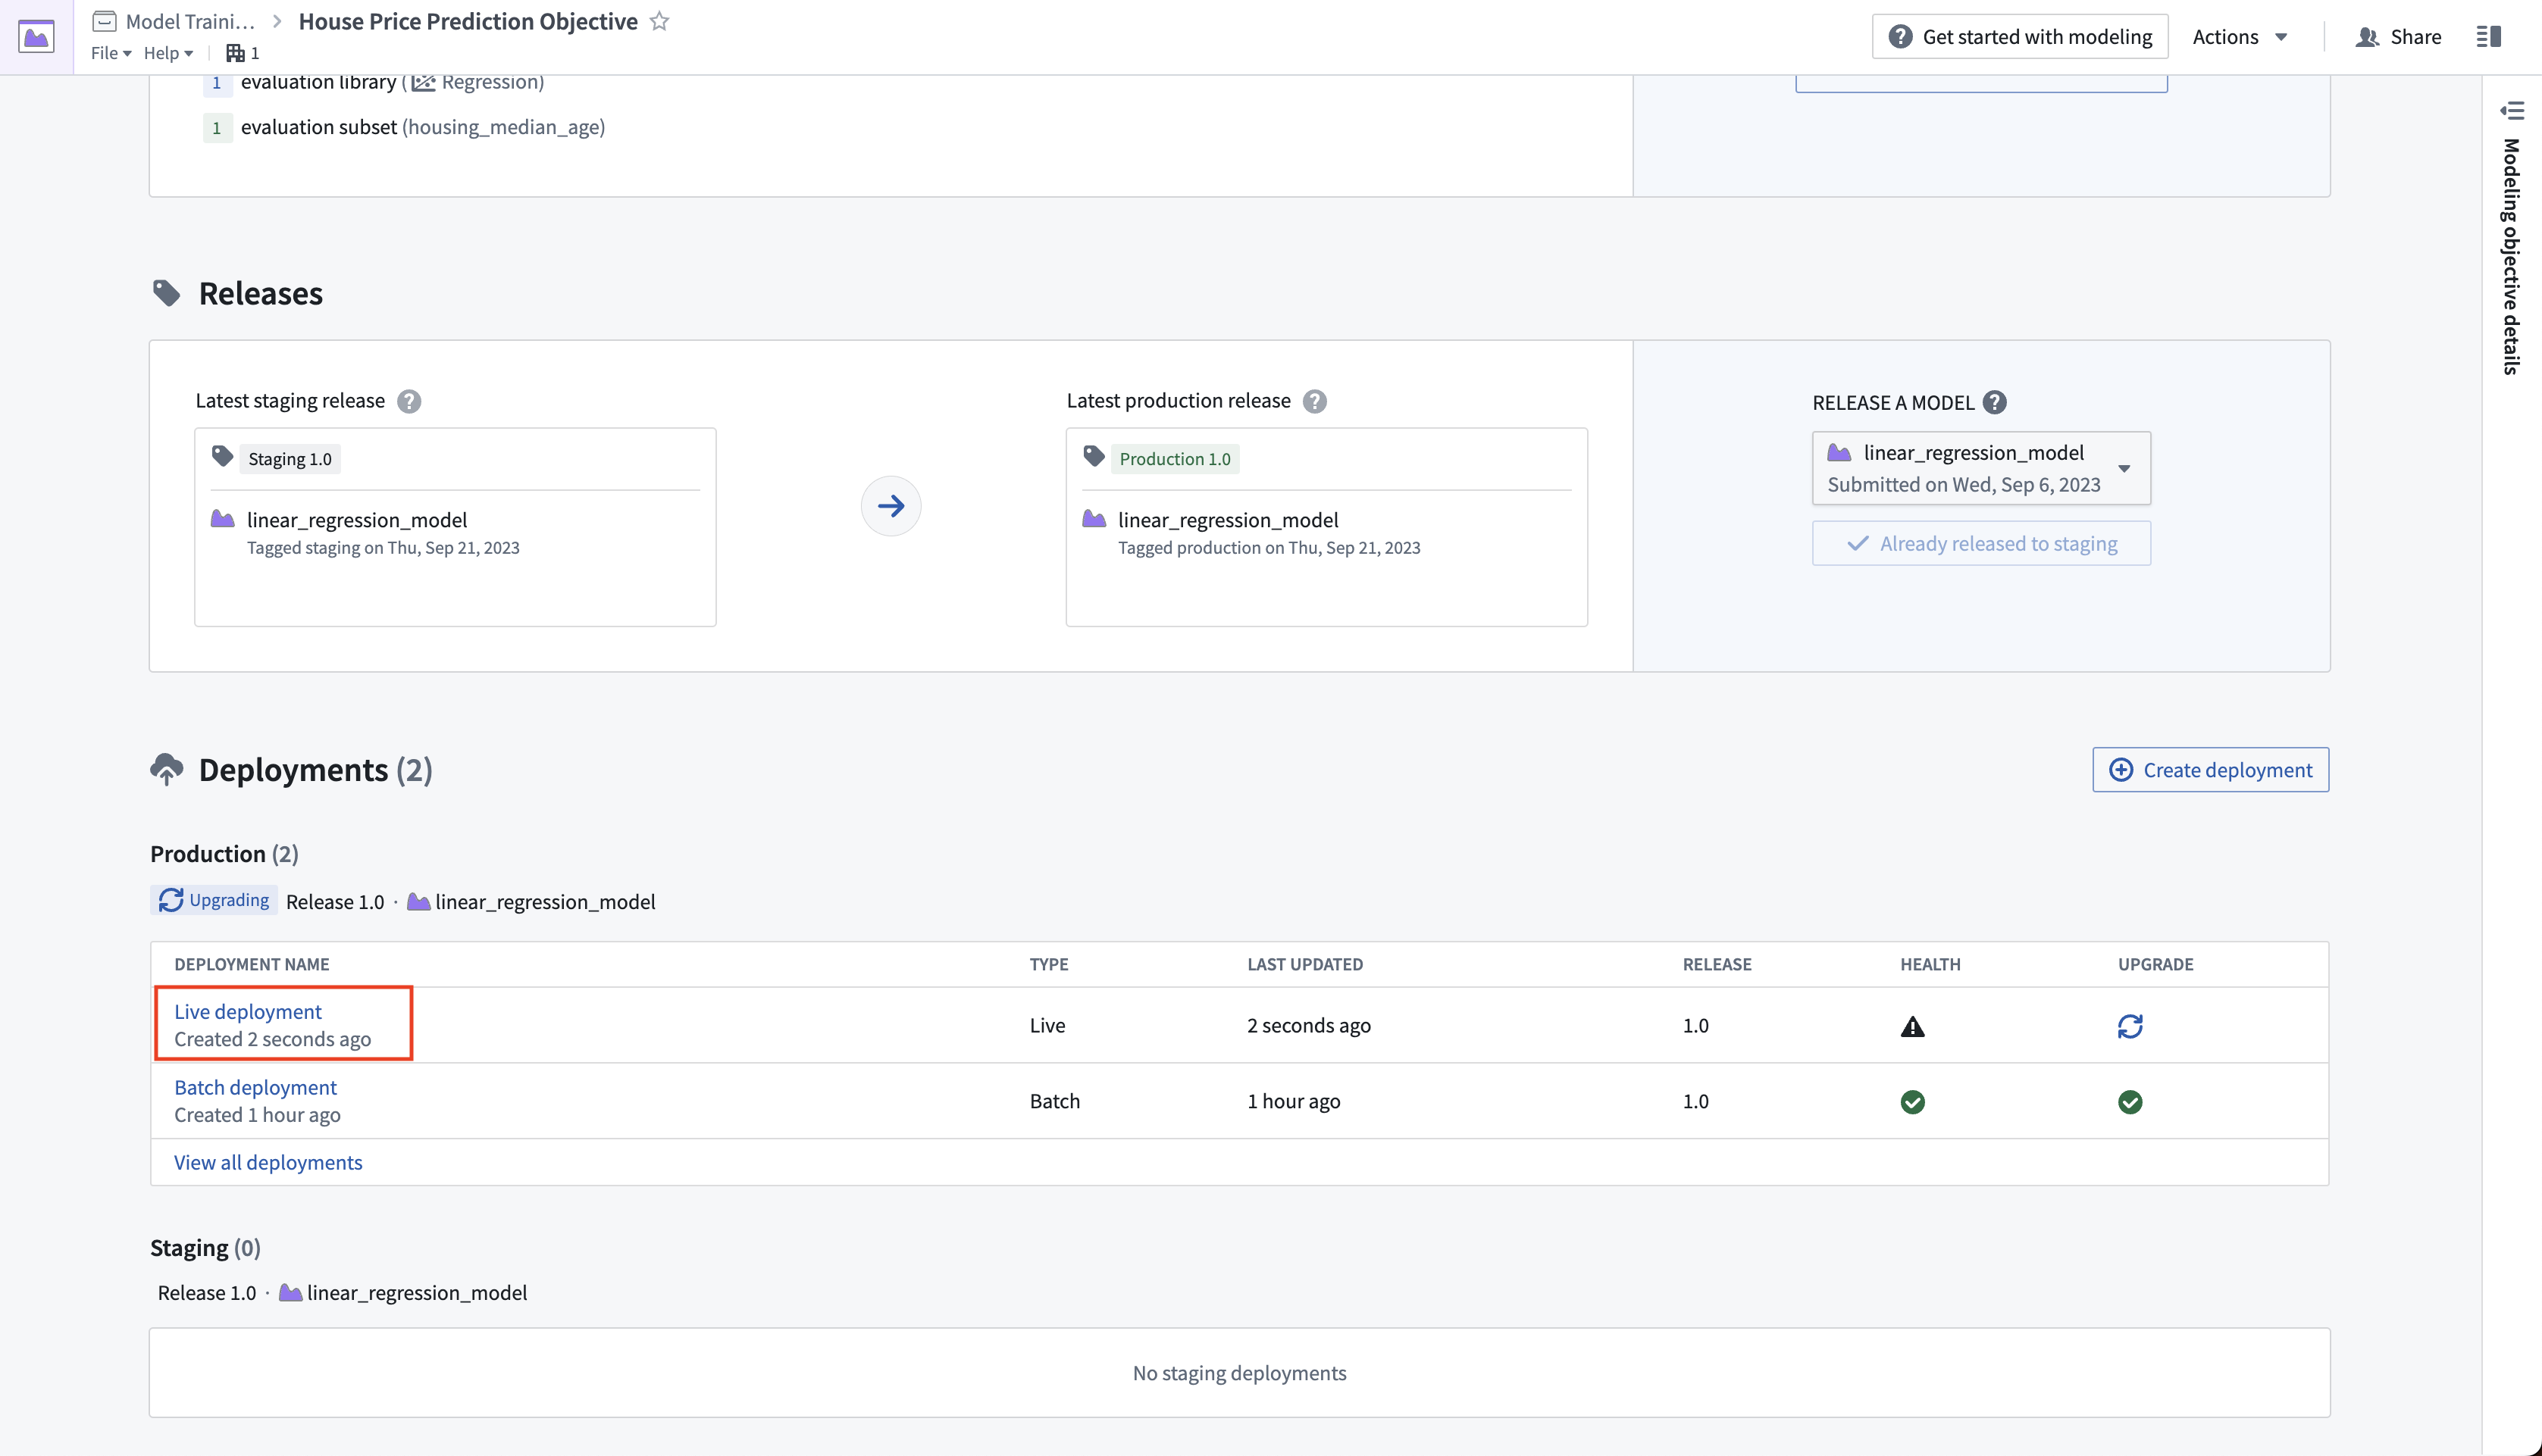Click the Staging 1.0 tag label

[x=290, y=459]
